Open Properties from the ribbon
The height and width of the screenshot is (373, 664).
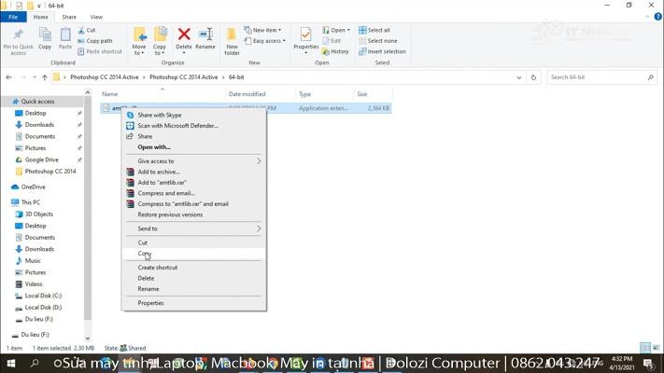click(305, 39)
